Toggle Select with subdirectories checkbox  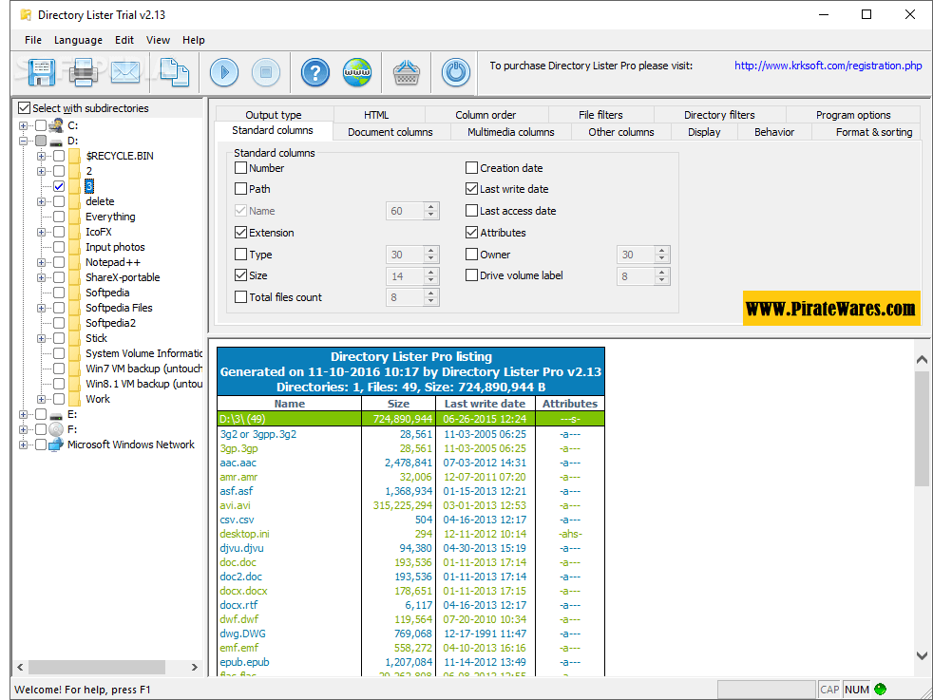25,108
